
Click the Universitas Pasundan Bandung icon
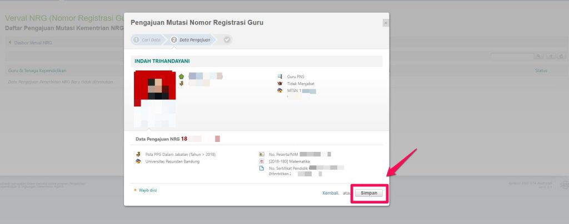138,161
